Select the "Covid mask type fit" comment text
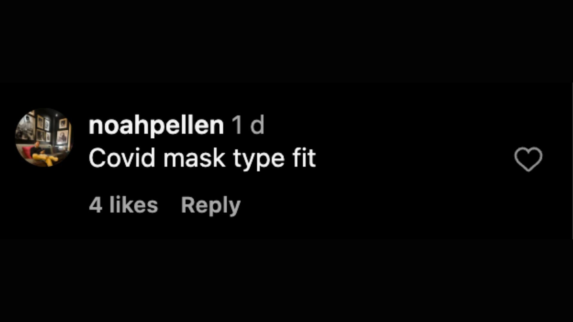The image size is (573, 322). (x=202, y=159)
